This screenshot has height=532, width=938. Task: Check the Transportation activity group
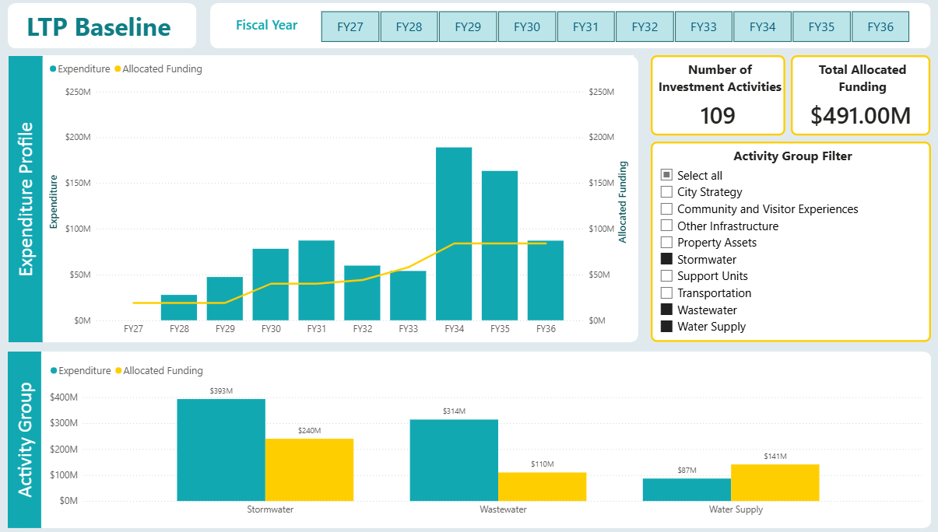click(666, 293)
